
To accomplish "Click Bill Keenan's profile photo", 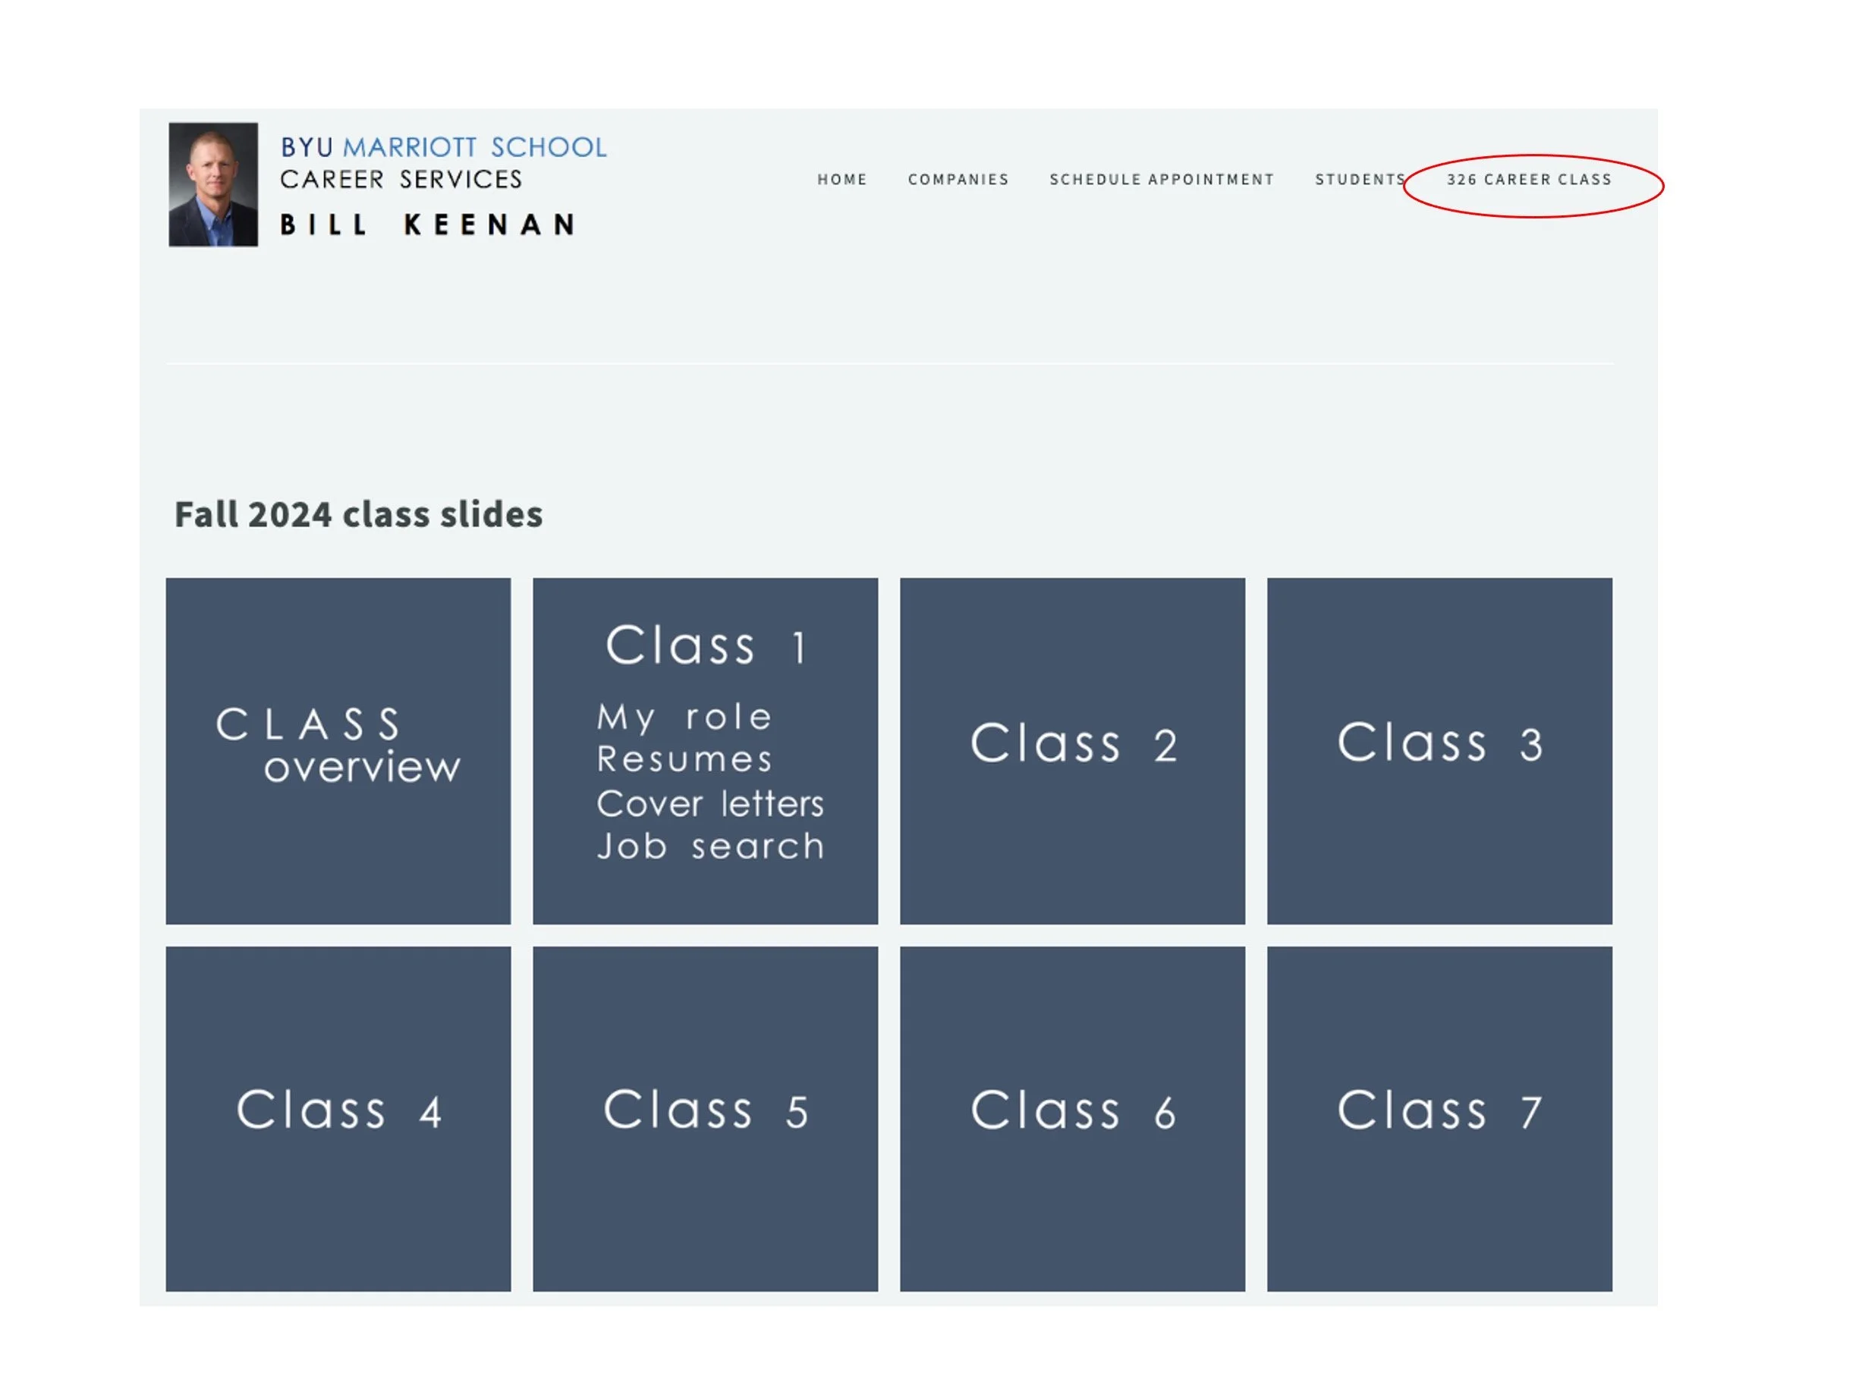I will tap(212, 184).
